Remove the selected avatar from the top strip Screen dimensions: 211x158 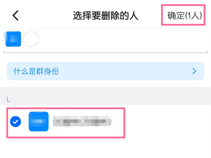pos(13,39)
